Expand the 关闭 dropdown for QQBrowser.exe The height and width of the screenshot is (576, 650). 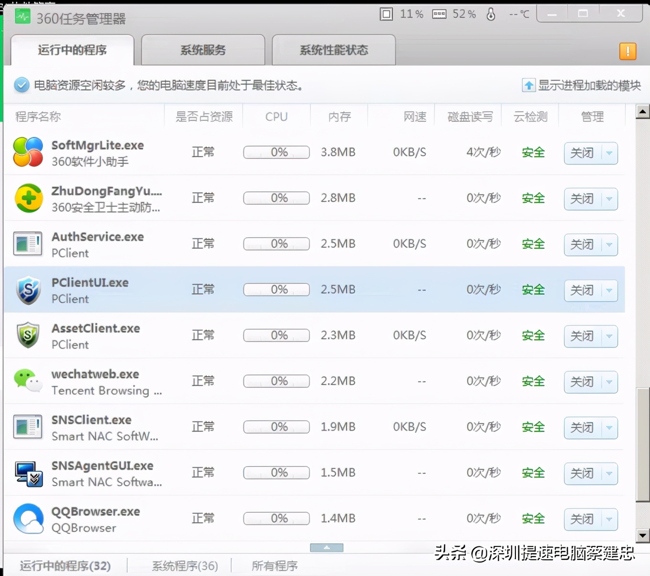(609, 519)
